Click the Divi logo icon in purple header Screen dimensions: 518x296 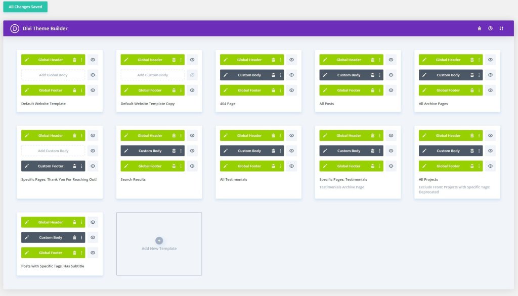[15, 28]
